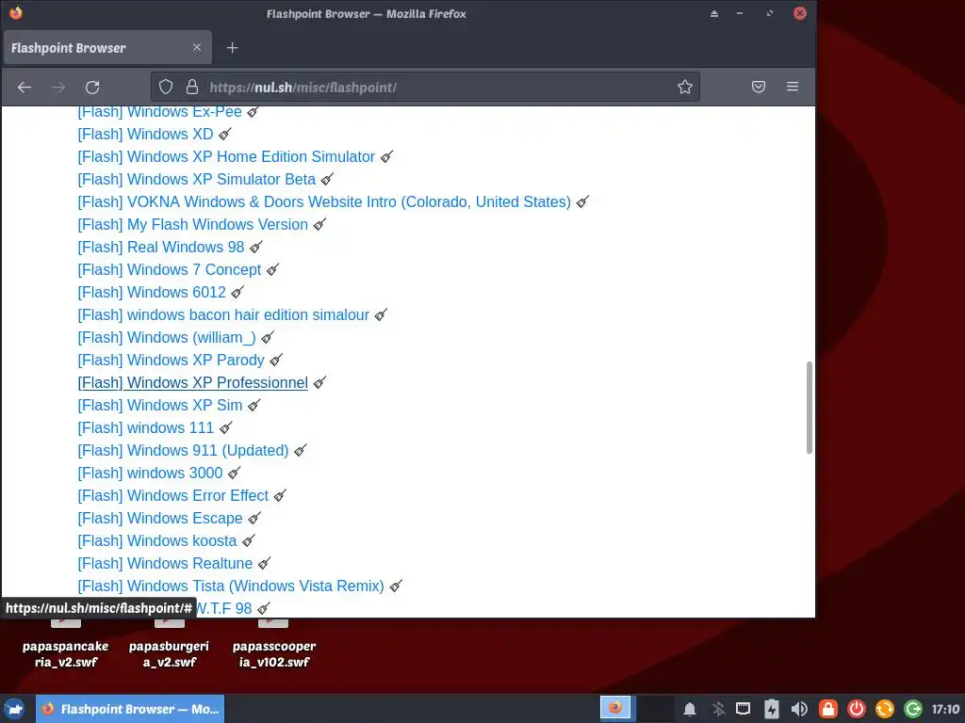965x723 pixels.
Task: Close the Flashpoint Browser tab
Action: point(197,47)
